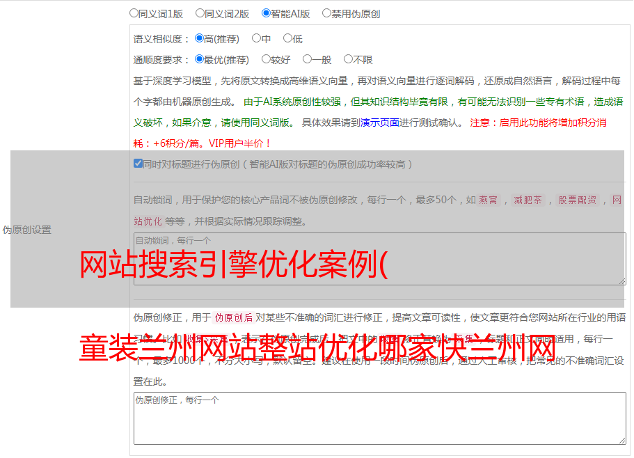Image resolution: width=634 pixels, height=458 pixels.
Task: Click into the 伪原创修正 textarea
Action: [380, 418]
